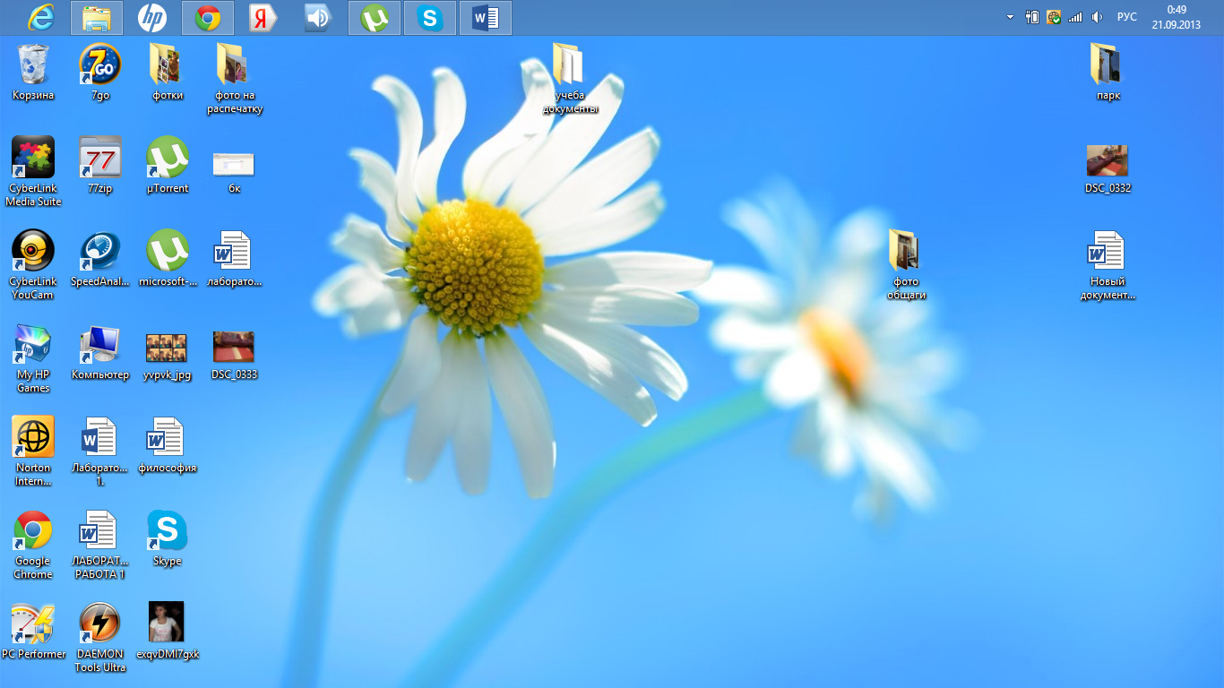Viewport: 1224px width, 688px height.
Task: Open File Explorer from the taskbar
Action: [x=97, y=18]
